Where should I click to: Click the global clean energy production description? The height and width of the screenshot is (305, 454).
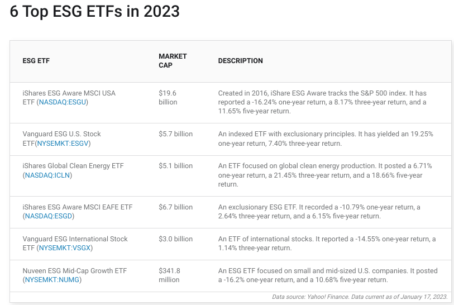pos(324,175)
